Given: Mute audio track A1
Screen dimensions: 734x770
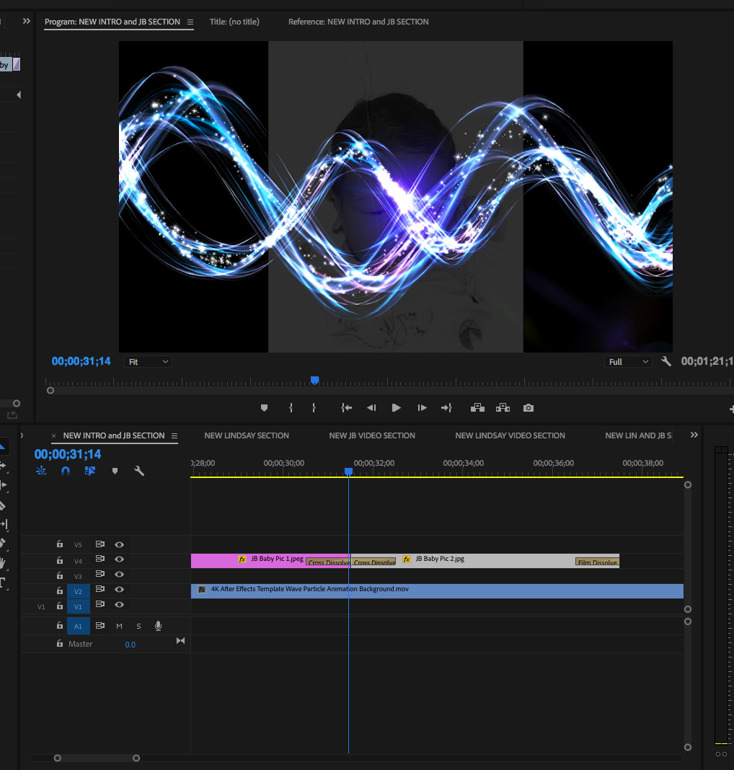Looking at the screenshot, I should click(119, 626).
